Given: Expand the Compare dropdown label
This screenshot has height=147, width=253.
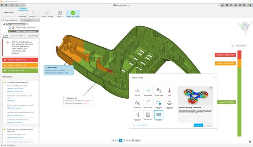Looking at the screenshot, I should (x=22, y=16).
